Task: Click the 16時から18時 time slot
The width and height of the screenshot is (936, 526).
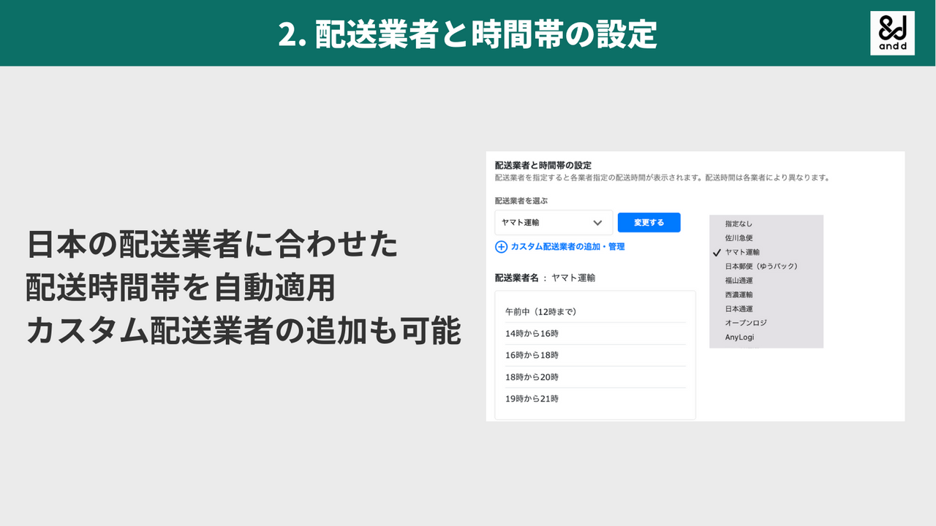Action: [x=595, y=355]
